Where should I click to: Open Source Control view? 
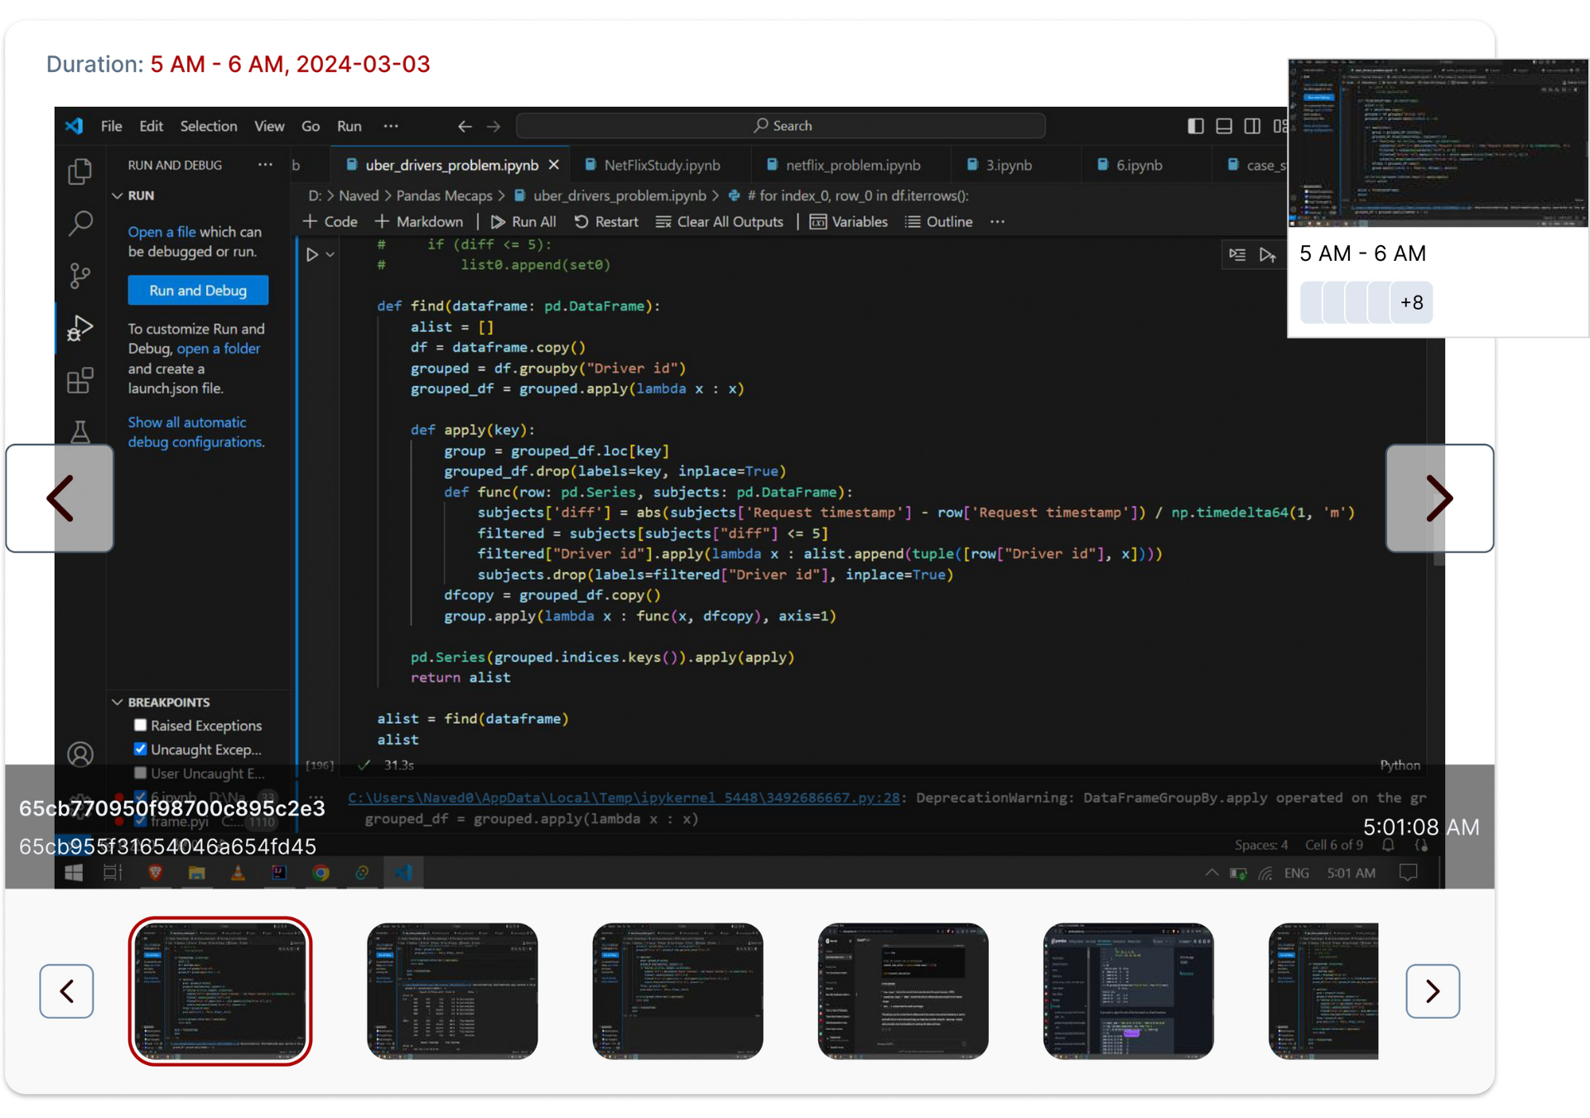pyautogui.click(x=80, y=276)
